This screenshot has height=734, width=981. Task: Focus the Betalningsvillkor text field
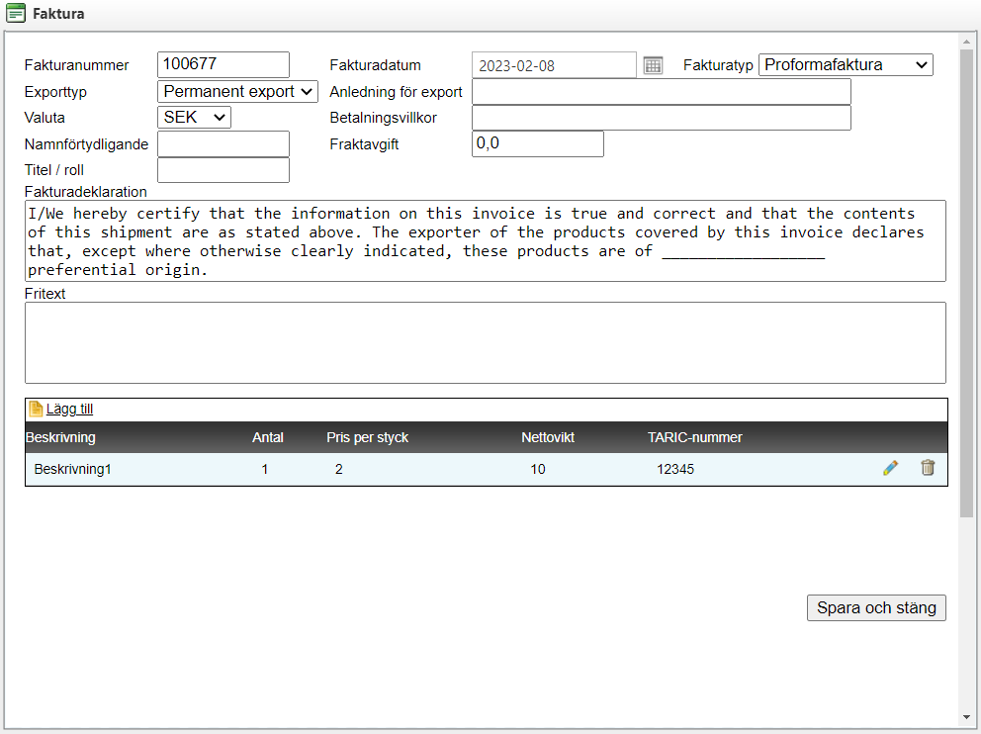[x=661, y=118]
